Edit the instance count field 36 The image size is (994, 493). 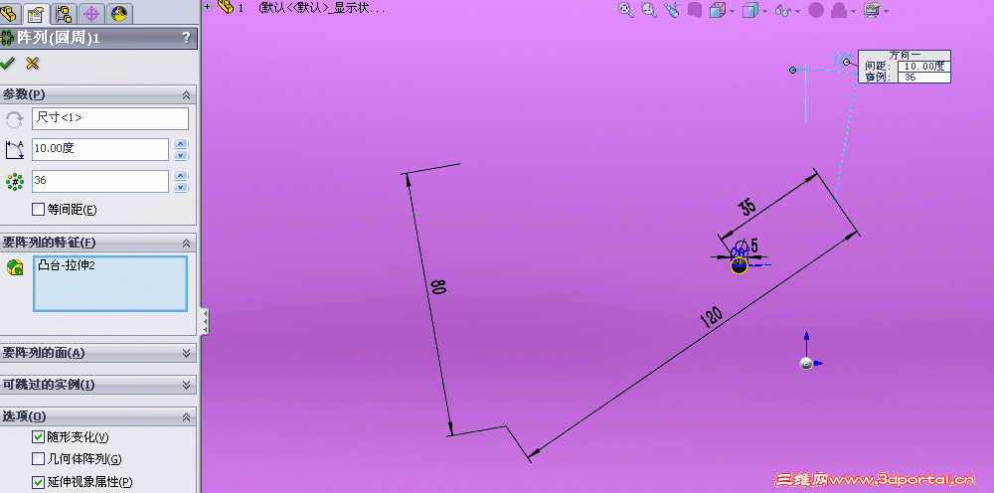[100, 181]
